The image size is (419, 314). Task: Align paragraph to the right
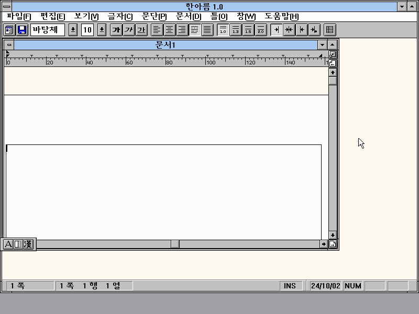click(182, 30)
